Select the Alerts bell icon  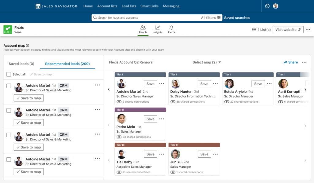pyautogui.click(x=171, y=27)
